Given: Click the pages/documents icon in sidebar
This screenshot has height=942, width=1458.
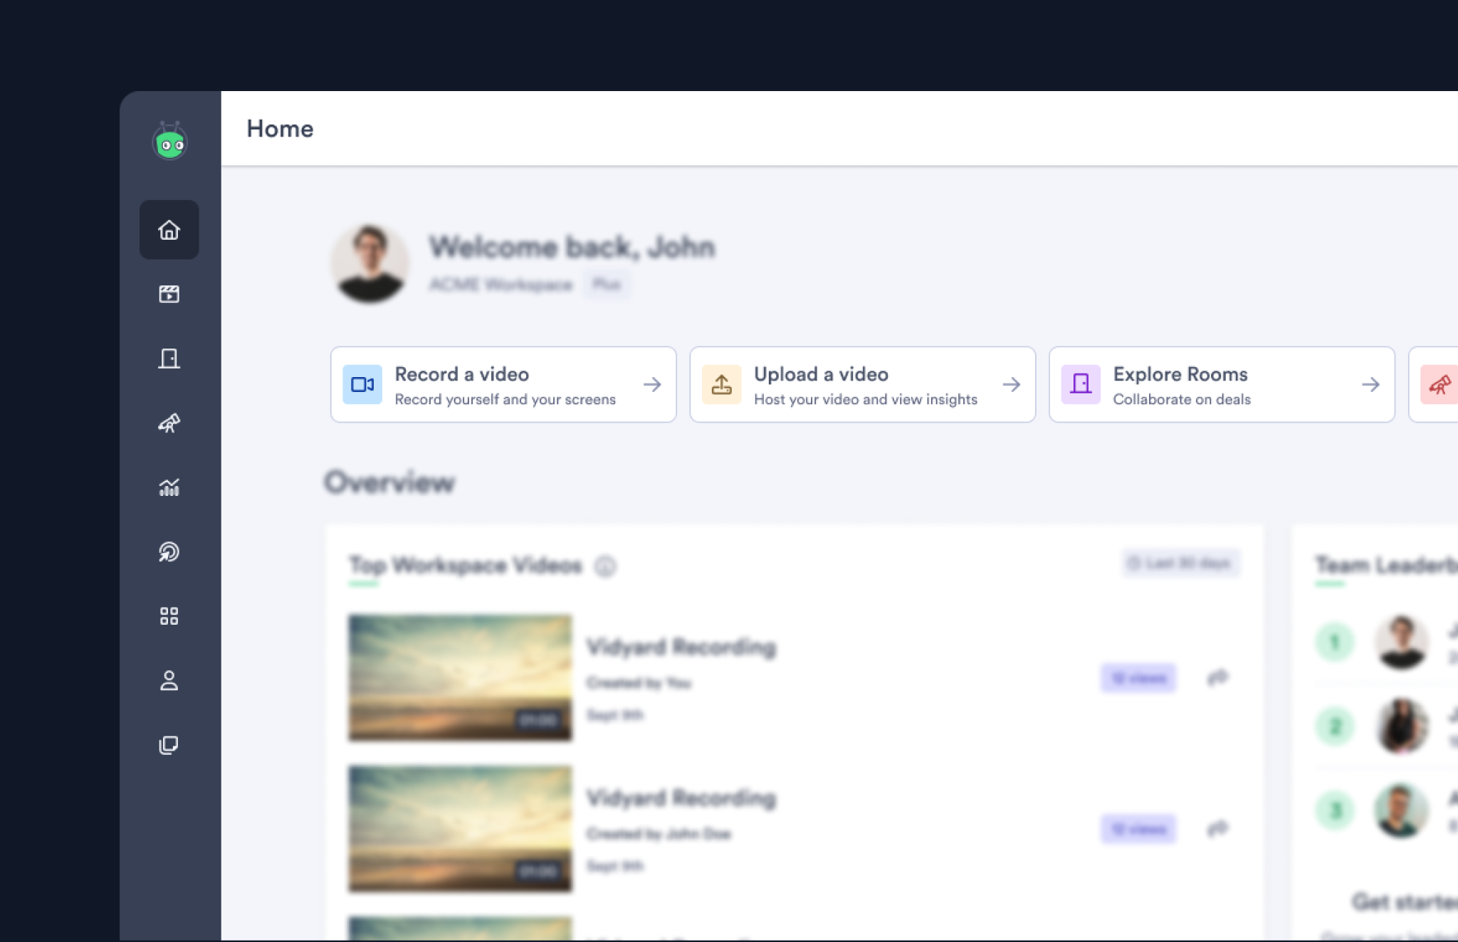Looking at the screenshot, I should (169, 744).
